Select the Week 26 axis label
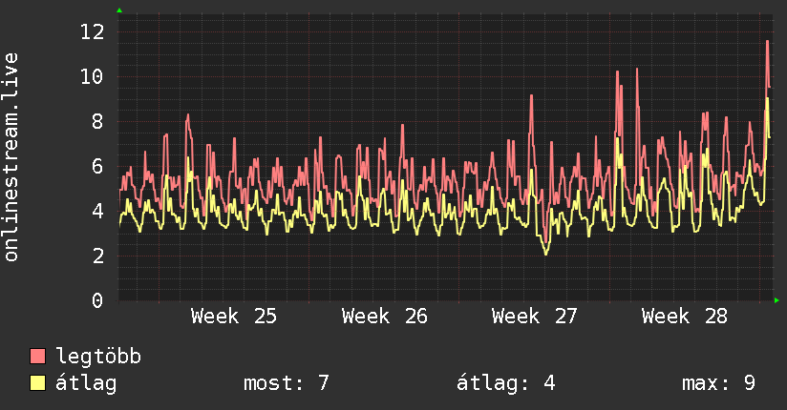 [x=385, y=317]
